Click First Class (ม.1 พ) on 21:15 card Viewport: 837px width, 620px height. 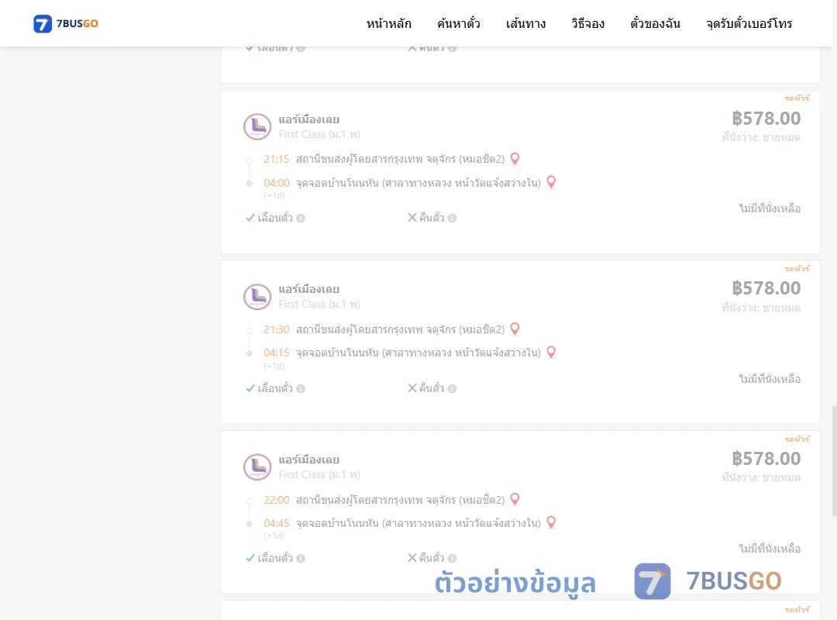point(319,134)
